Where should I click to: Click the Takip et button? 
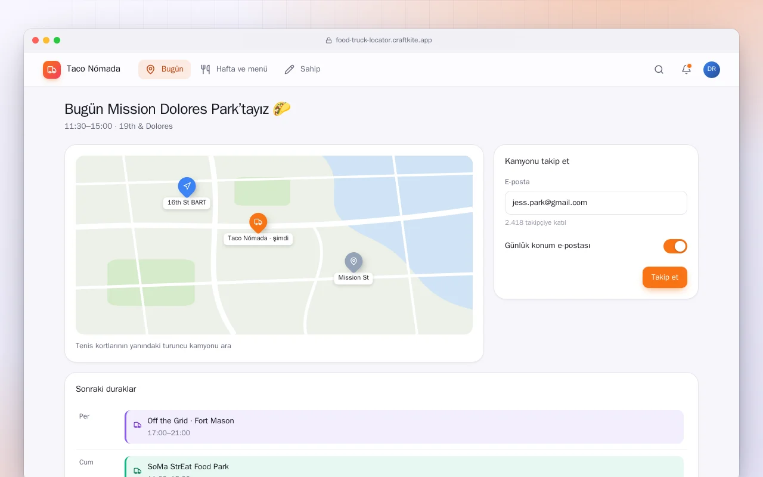(x=665, y=277)
